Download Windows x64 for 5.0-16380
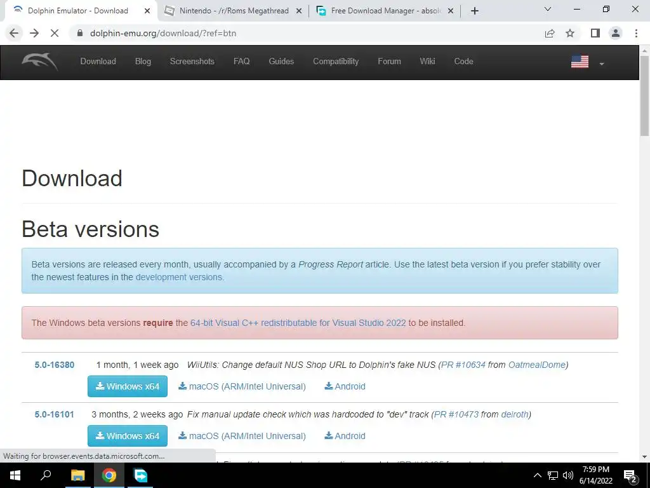This screenshot has height=488, width=650. coord(127,386)
